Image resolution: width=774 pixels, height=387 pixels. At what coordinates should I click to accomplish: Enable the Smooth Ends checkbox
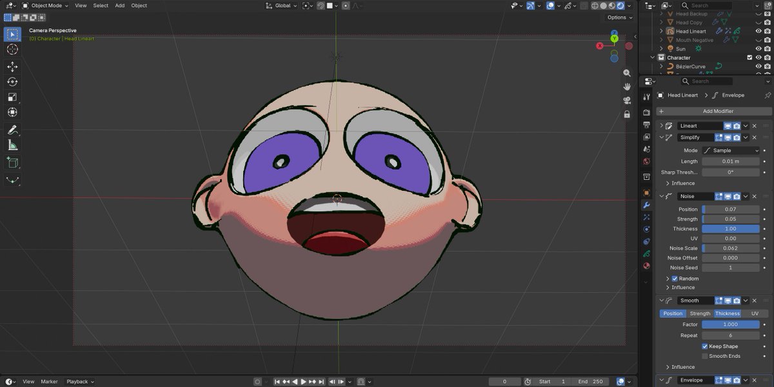[705, 356]
